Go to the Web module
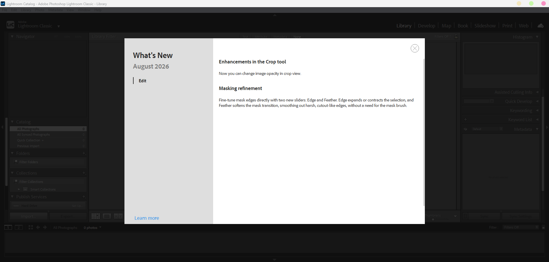The image size is (549, 262). point(524,26)
